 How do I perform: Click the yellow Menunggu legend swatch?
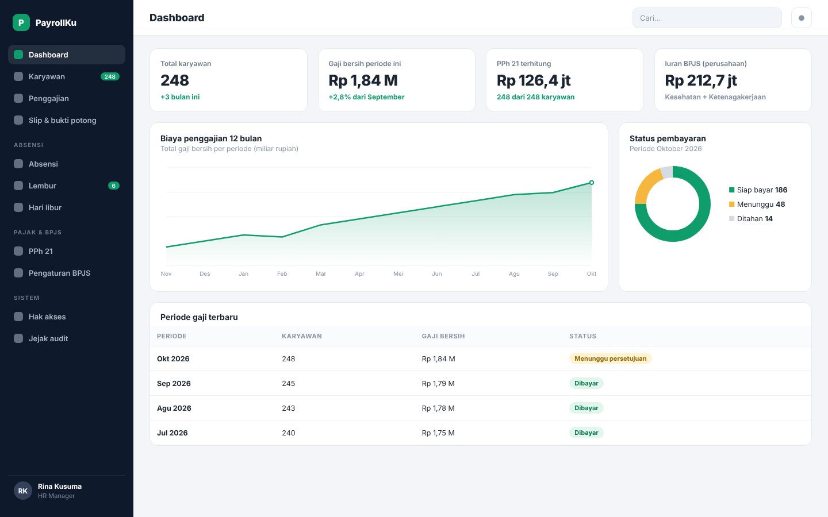click(731, 205)
